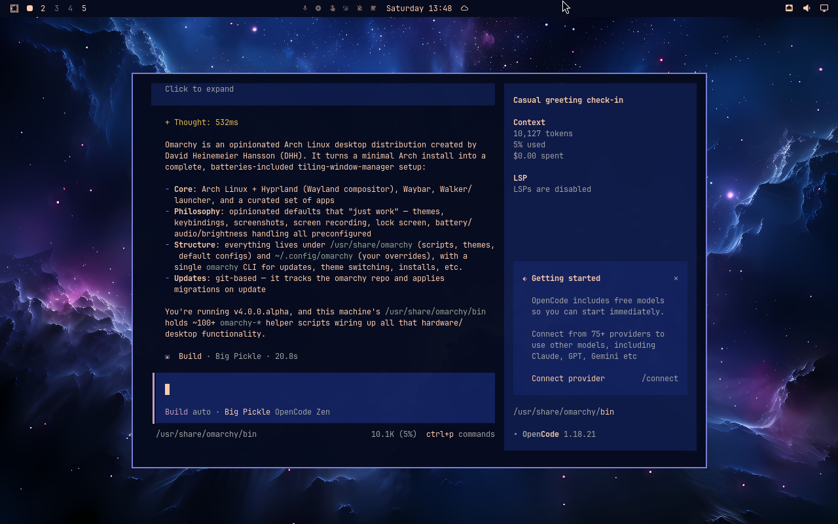Click the Context heading in the sidebar

point(529,122)
